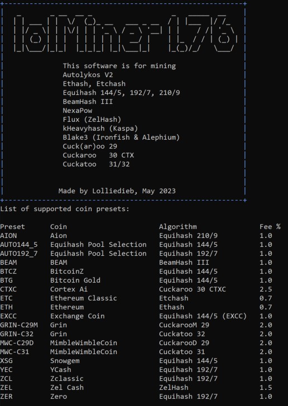Click the Fee % column header
Screen dimensions: 288x406
coord(270,227)
